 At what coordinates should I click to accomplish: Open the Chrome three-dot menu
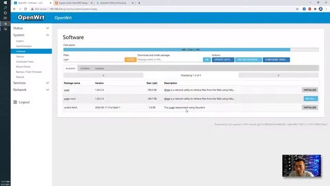coord(326,9)
